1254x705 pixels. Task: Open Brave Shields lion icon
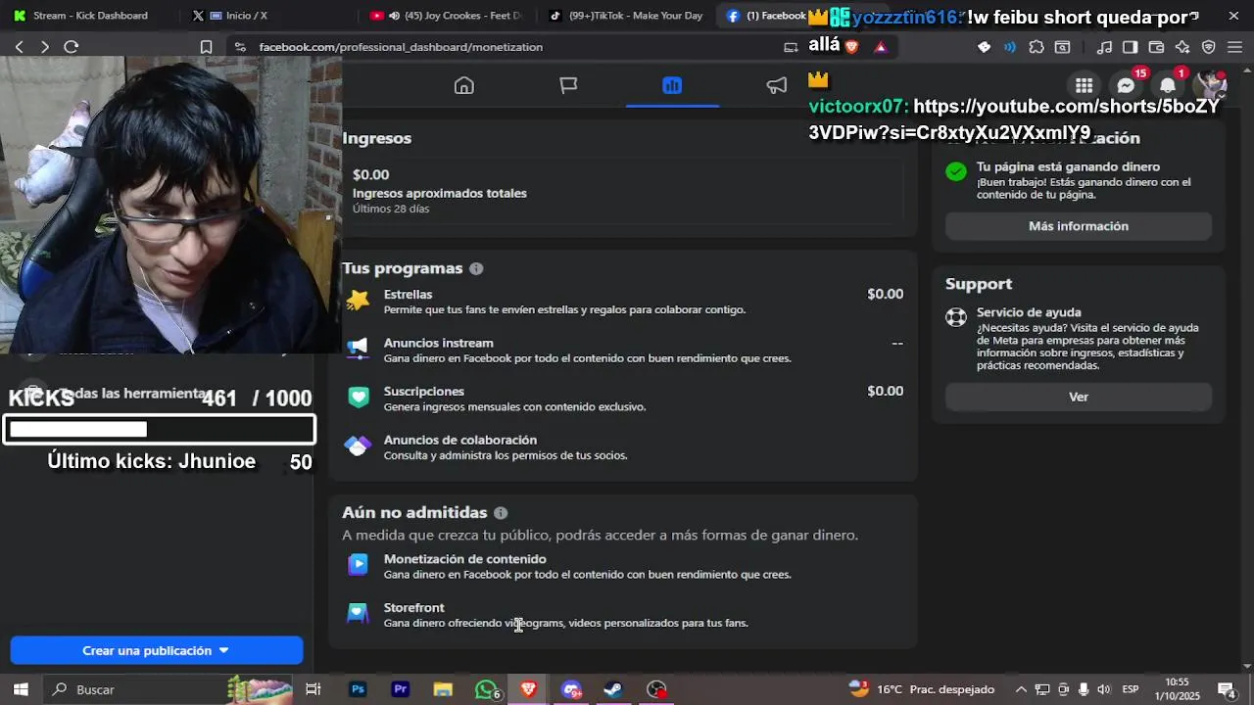(x=851, y=47)
